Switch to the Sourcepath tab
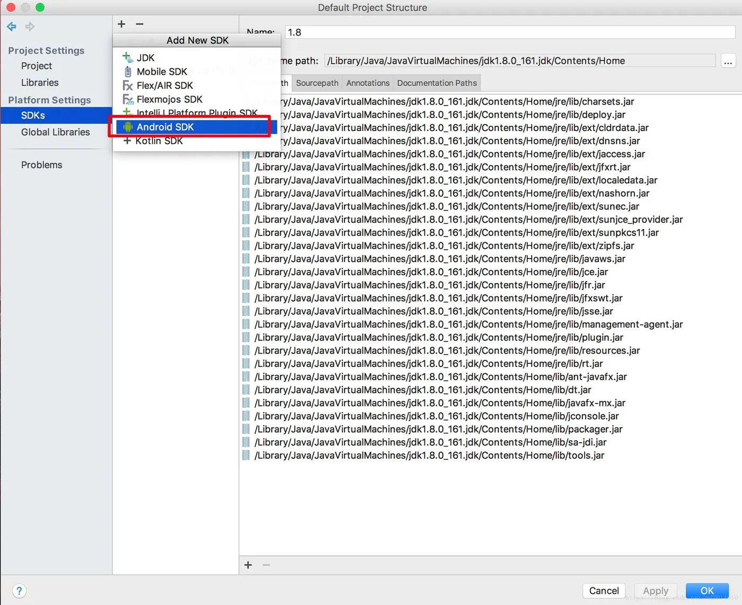Image resolution: width=742 pixels, height=605 pixels. pyautogui.click(x=317, y=83)
